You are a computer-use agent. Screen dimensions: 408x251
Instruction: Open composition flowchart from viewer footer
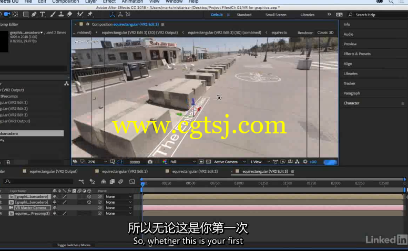point(297,162)
